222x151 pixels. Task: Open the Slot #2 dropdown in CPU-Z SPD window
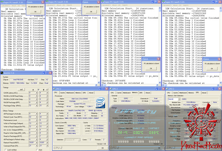[x=179, y=99]
